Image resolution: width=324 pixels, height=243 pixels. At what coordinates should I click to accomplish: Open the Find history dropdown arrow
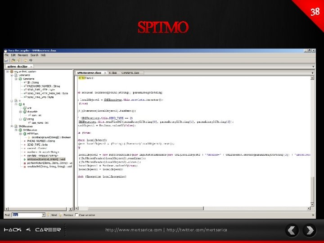43,215
